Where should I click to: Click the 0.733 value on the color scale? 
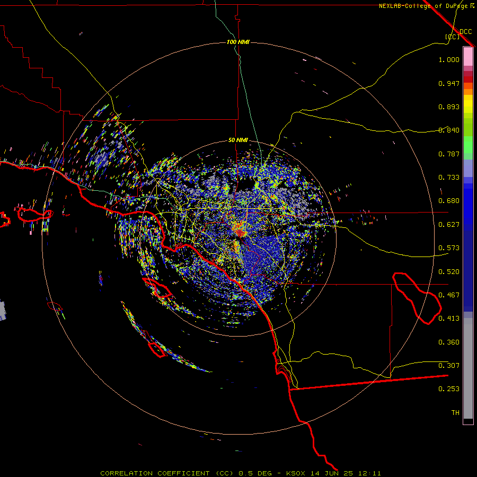(x=449, y=178)
